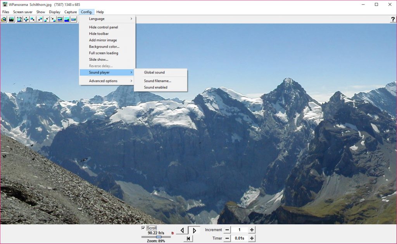
Task: Click the toolbar icon with dashed frame
Action: click(19, 19)
